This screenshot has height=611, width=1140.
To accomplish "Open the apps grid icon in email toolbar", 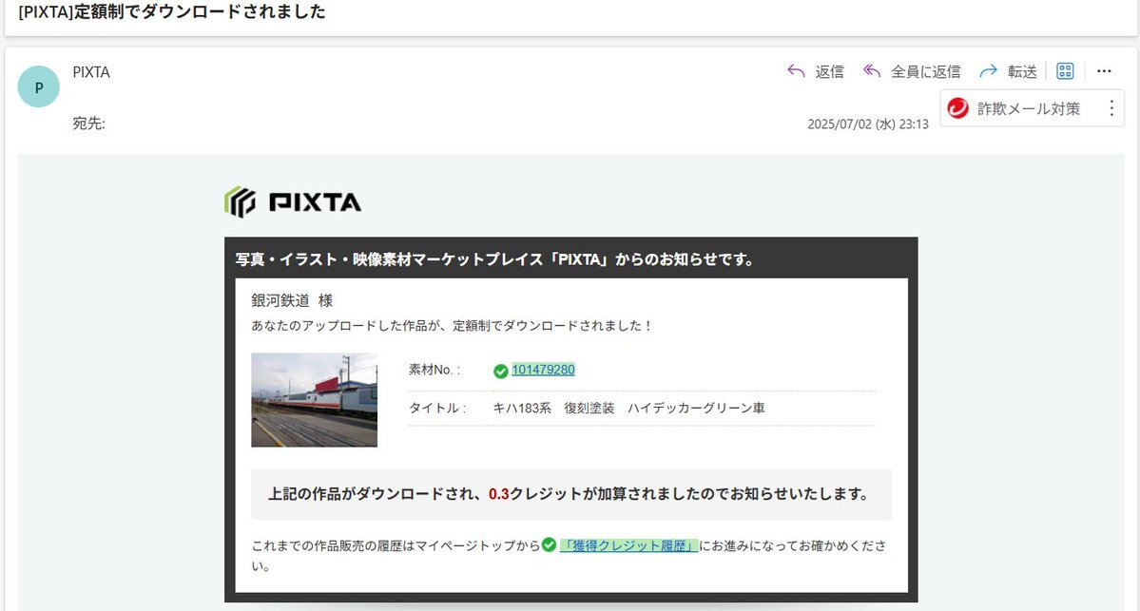I will pyautogui.click(x=1065, y=70).
